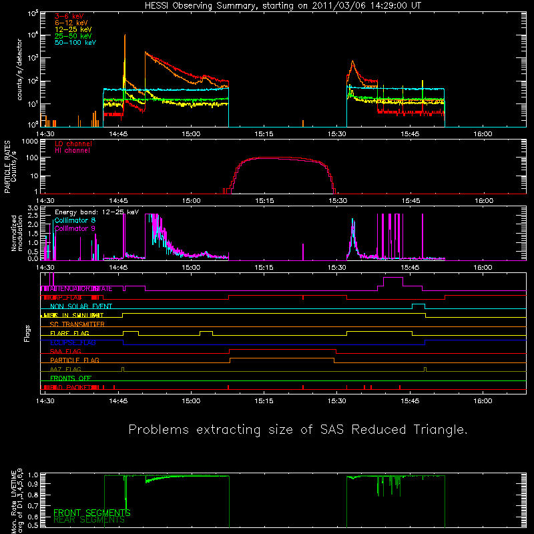
Task: Click the 10^5 tick on the counts axis
Action: 33,14
